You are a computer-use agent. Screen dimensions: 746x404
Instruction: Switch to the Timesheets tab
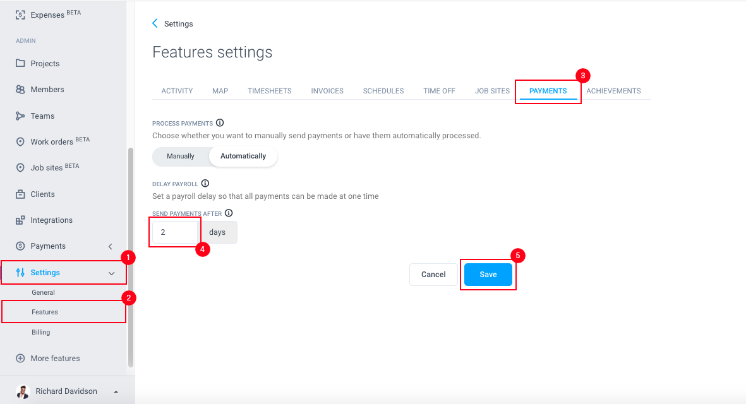(270, 91)
